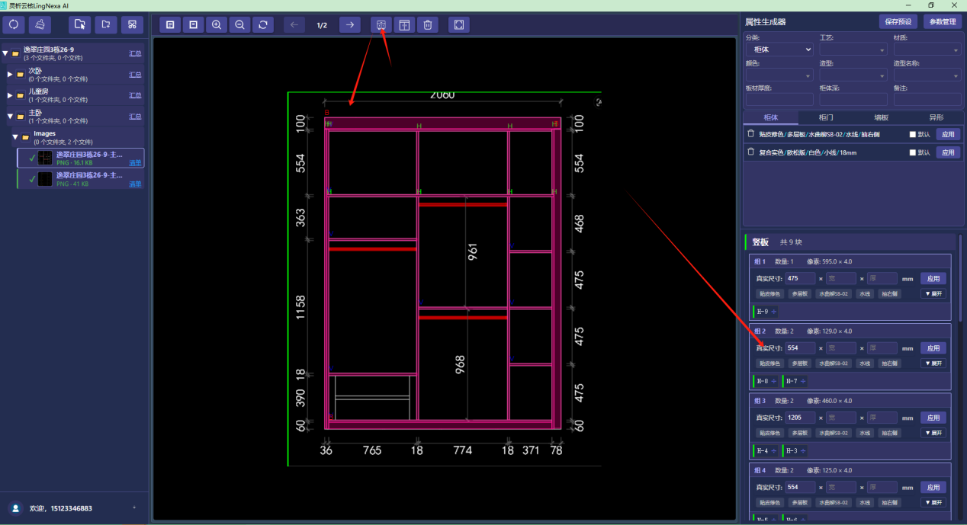The height and width of the screenshot is (525, 967).
Task: Click the horizontal split recognition icon
Action: 381,25
